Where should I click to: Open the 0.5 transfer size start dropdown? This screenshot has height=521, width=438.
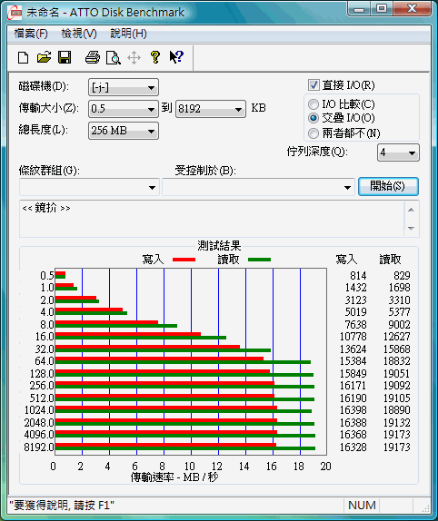pos(124,109)
